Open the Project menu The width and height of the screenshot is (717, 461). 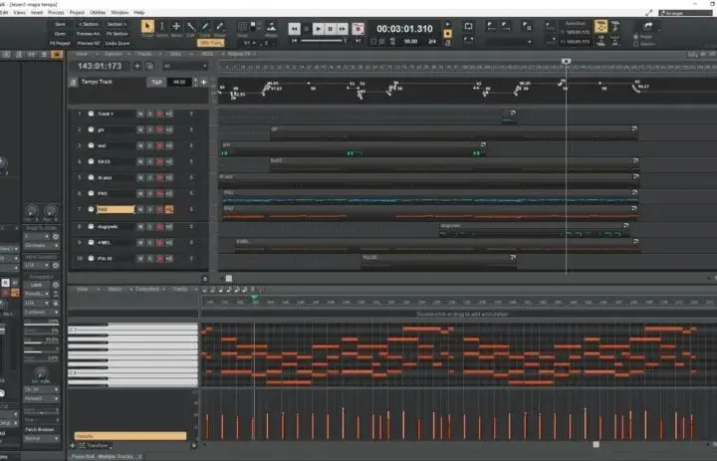tap(77, 12)
